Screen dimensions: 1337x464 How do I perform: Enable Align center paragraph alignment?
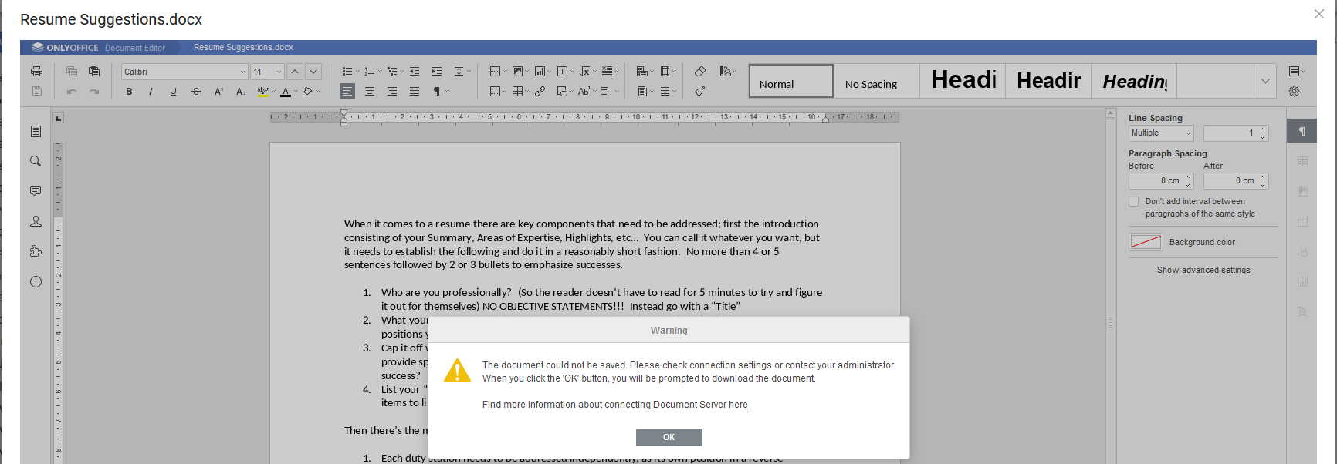pos(370,92)
